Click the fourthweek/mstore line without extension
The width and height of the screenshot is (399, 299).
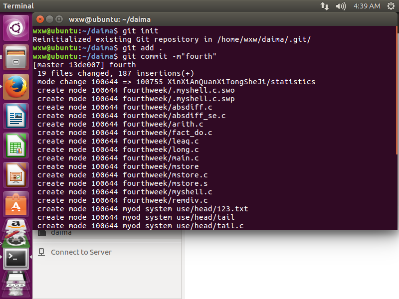tap(118, 166)
